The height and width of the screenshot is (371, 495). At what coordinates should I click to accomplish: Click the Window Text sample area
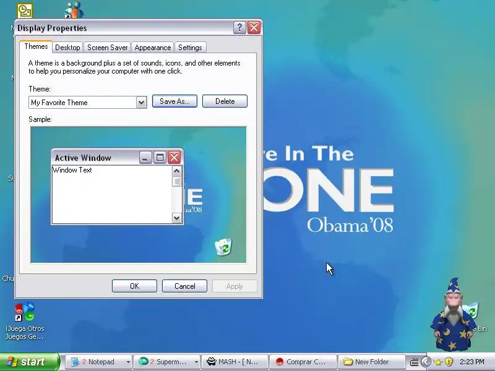[112, 194]
